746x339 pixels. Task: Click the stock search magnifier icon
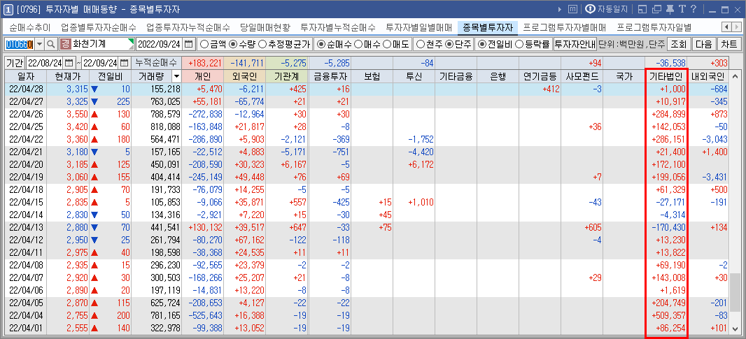pos(51,44)
